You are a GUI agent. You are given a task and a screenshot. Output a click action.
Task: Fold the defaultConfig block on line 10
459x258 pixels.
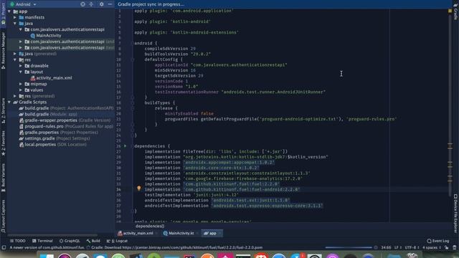[x=132, y=59]
